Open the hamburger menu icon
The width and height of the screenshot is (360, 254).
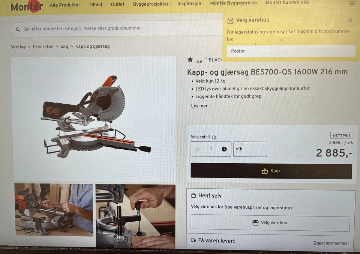(352, 3)
